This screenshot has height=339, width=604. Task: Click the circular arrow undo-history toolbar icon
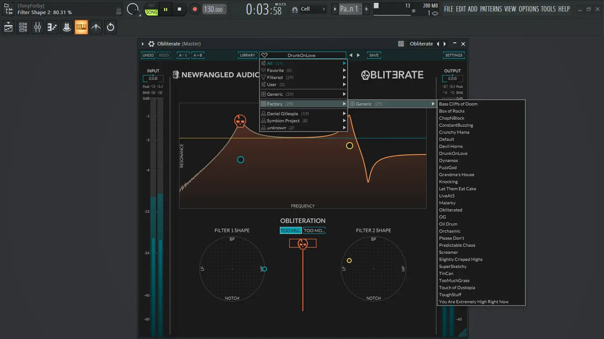(111, 27)
